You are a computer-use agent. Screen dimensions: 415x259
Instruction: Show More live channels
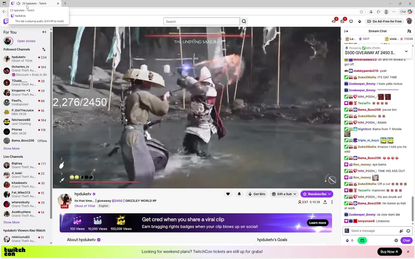pos(12,223)
